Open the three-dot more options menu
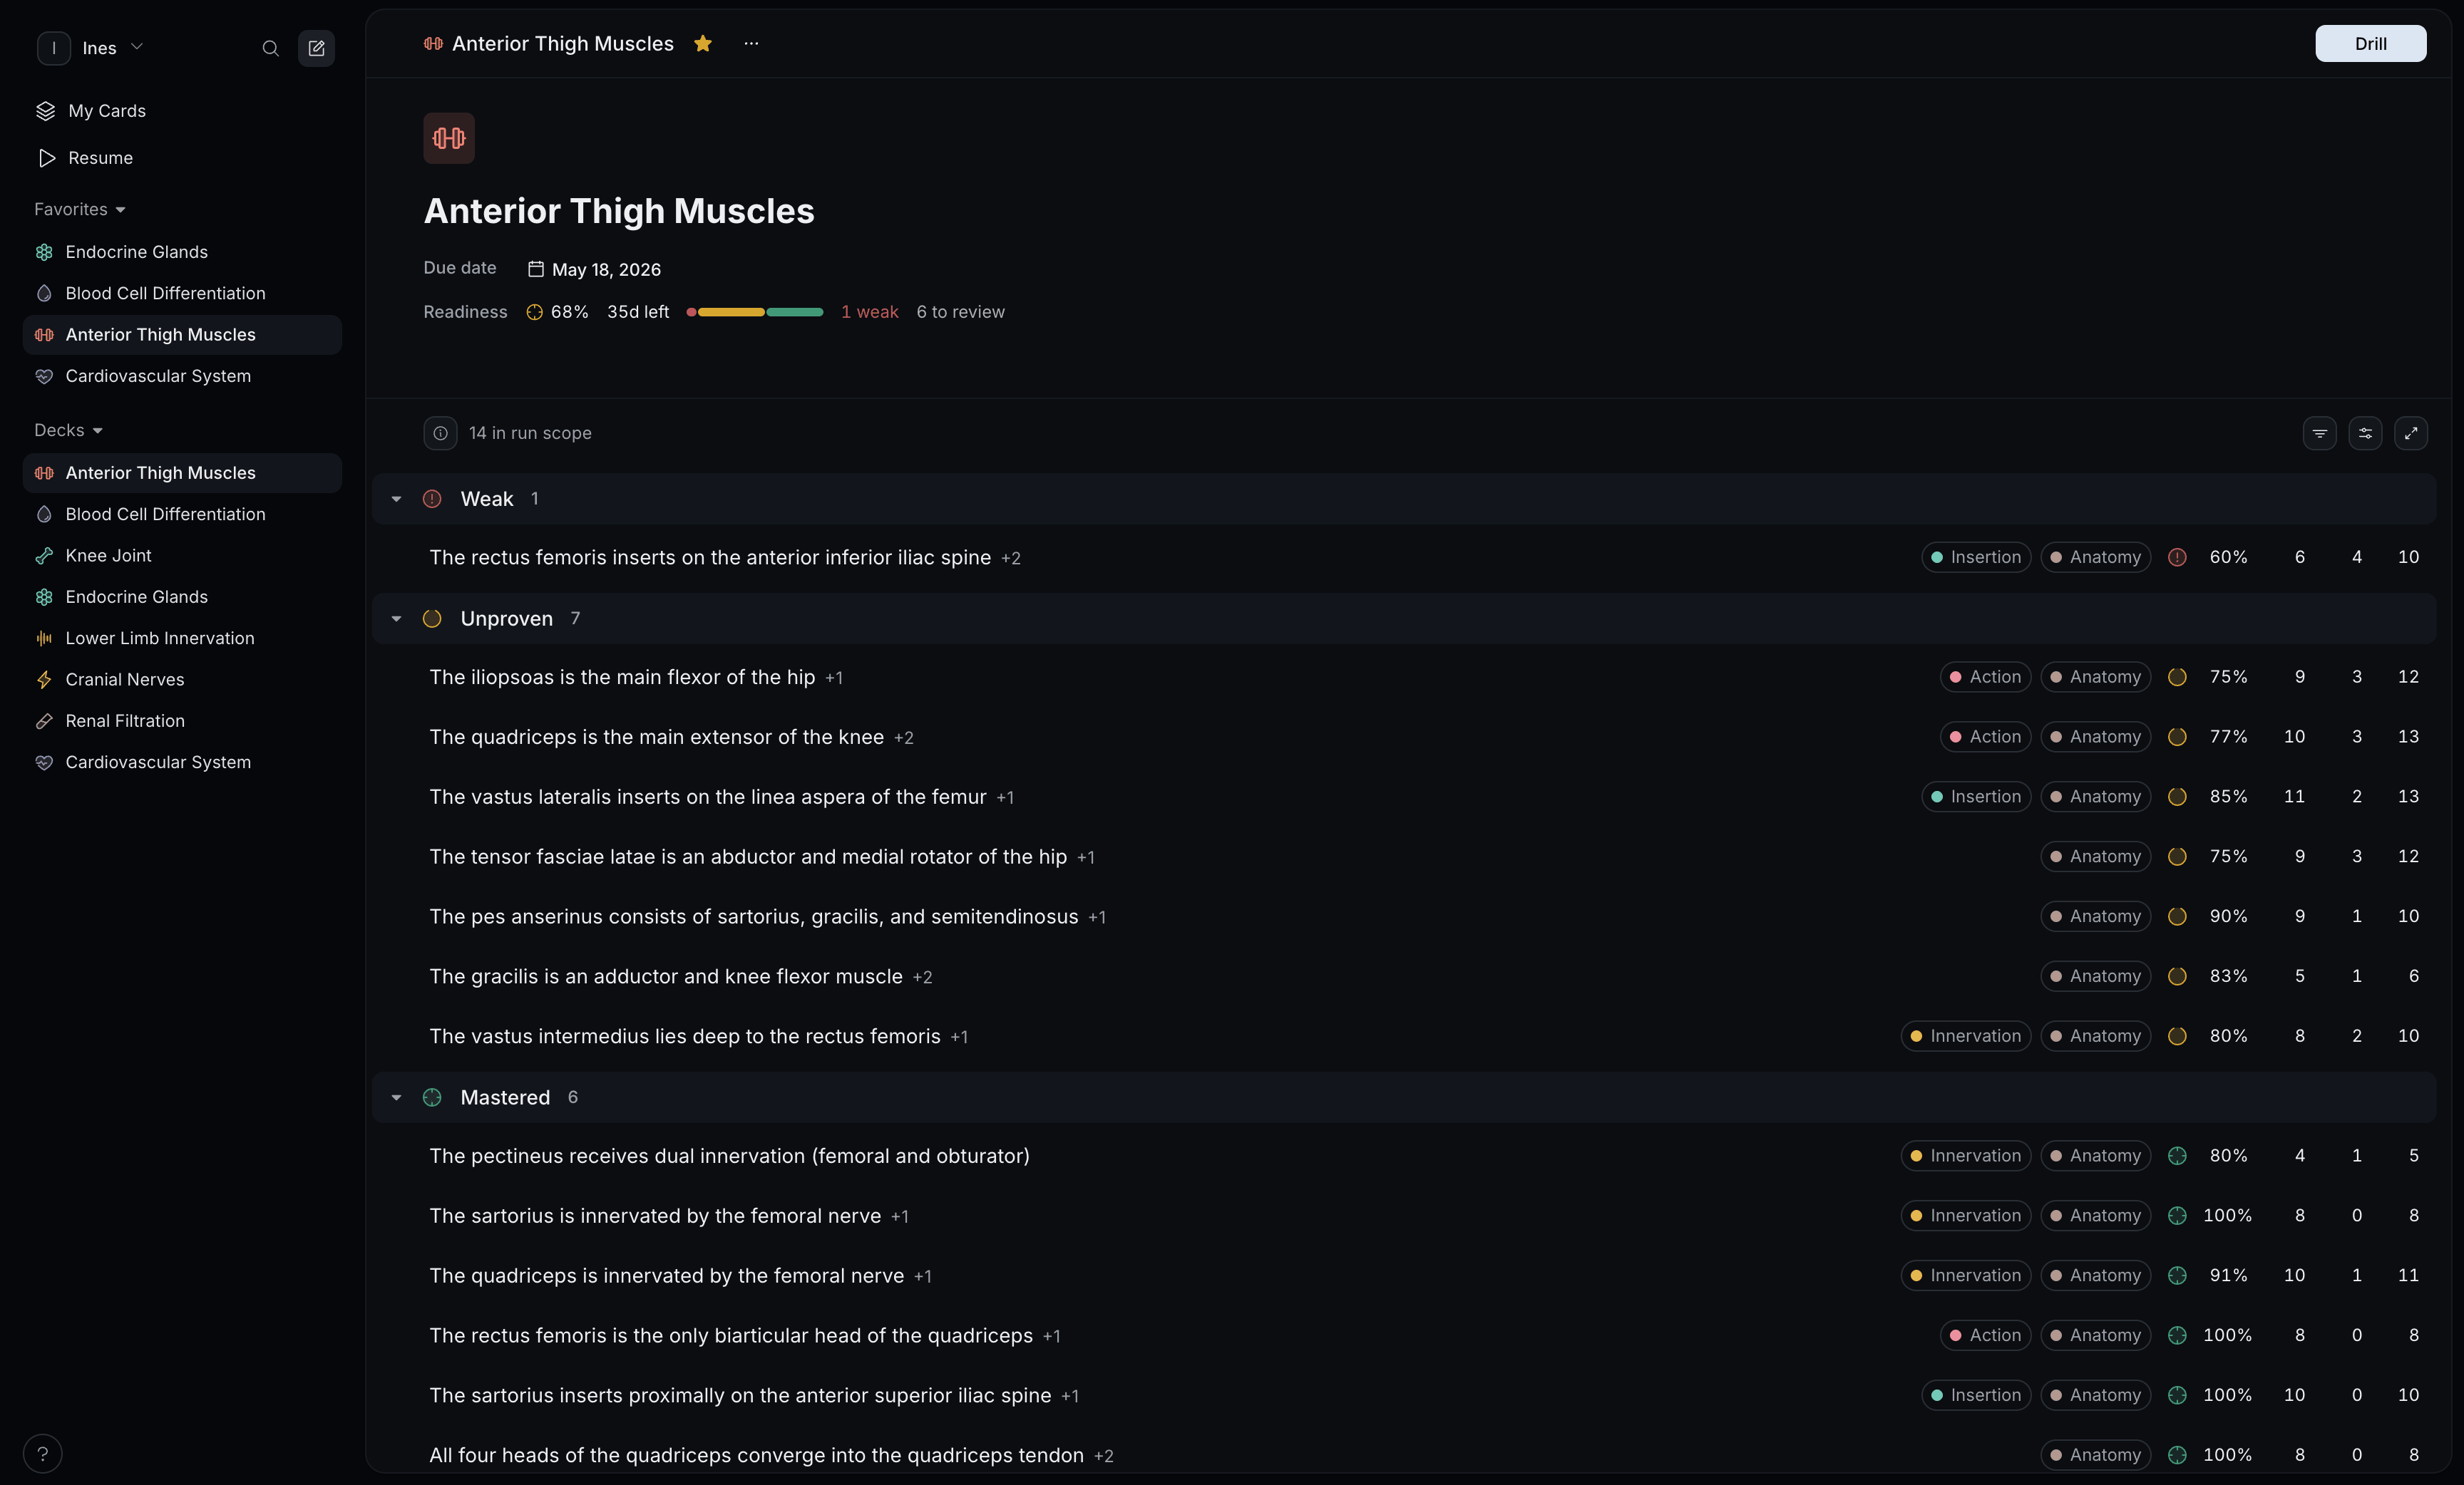2464x1485 pixels. click(x=751, y=43)
